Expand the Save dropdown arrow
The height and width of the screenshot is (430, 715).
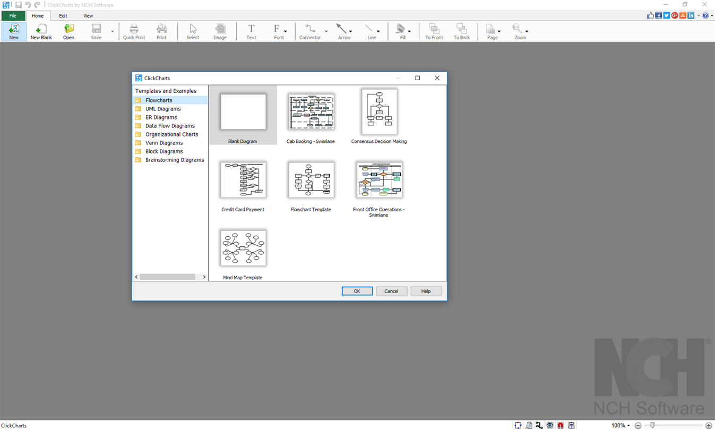point(113,31)
